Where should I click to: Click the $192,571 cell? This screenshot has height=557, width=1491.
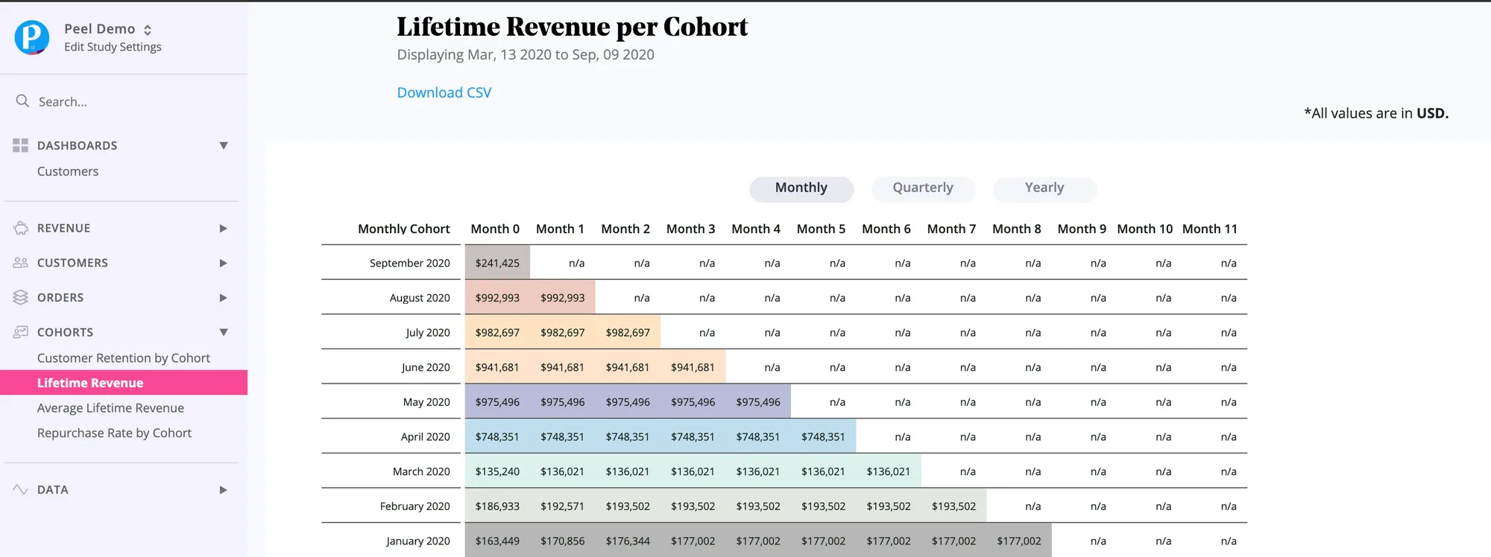[562, 506]
